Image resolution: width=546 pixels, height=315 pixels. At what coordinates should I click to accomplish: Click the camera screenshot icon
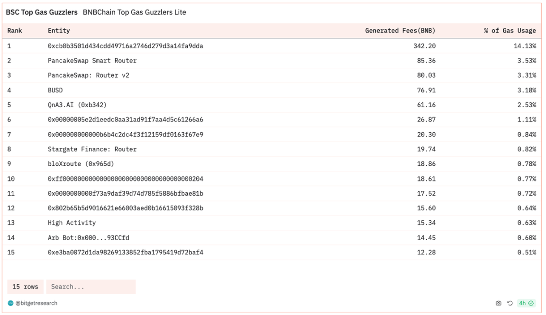click(x=498, y=303)
